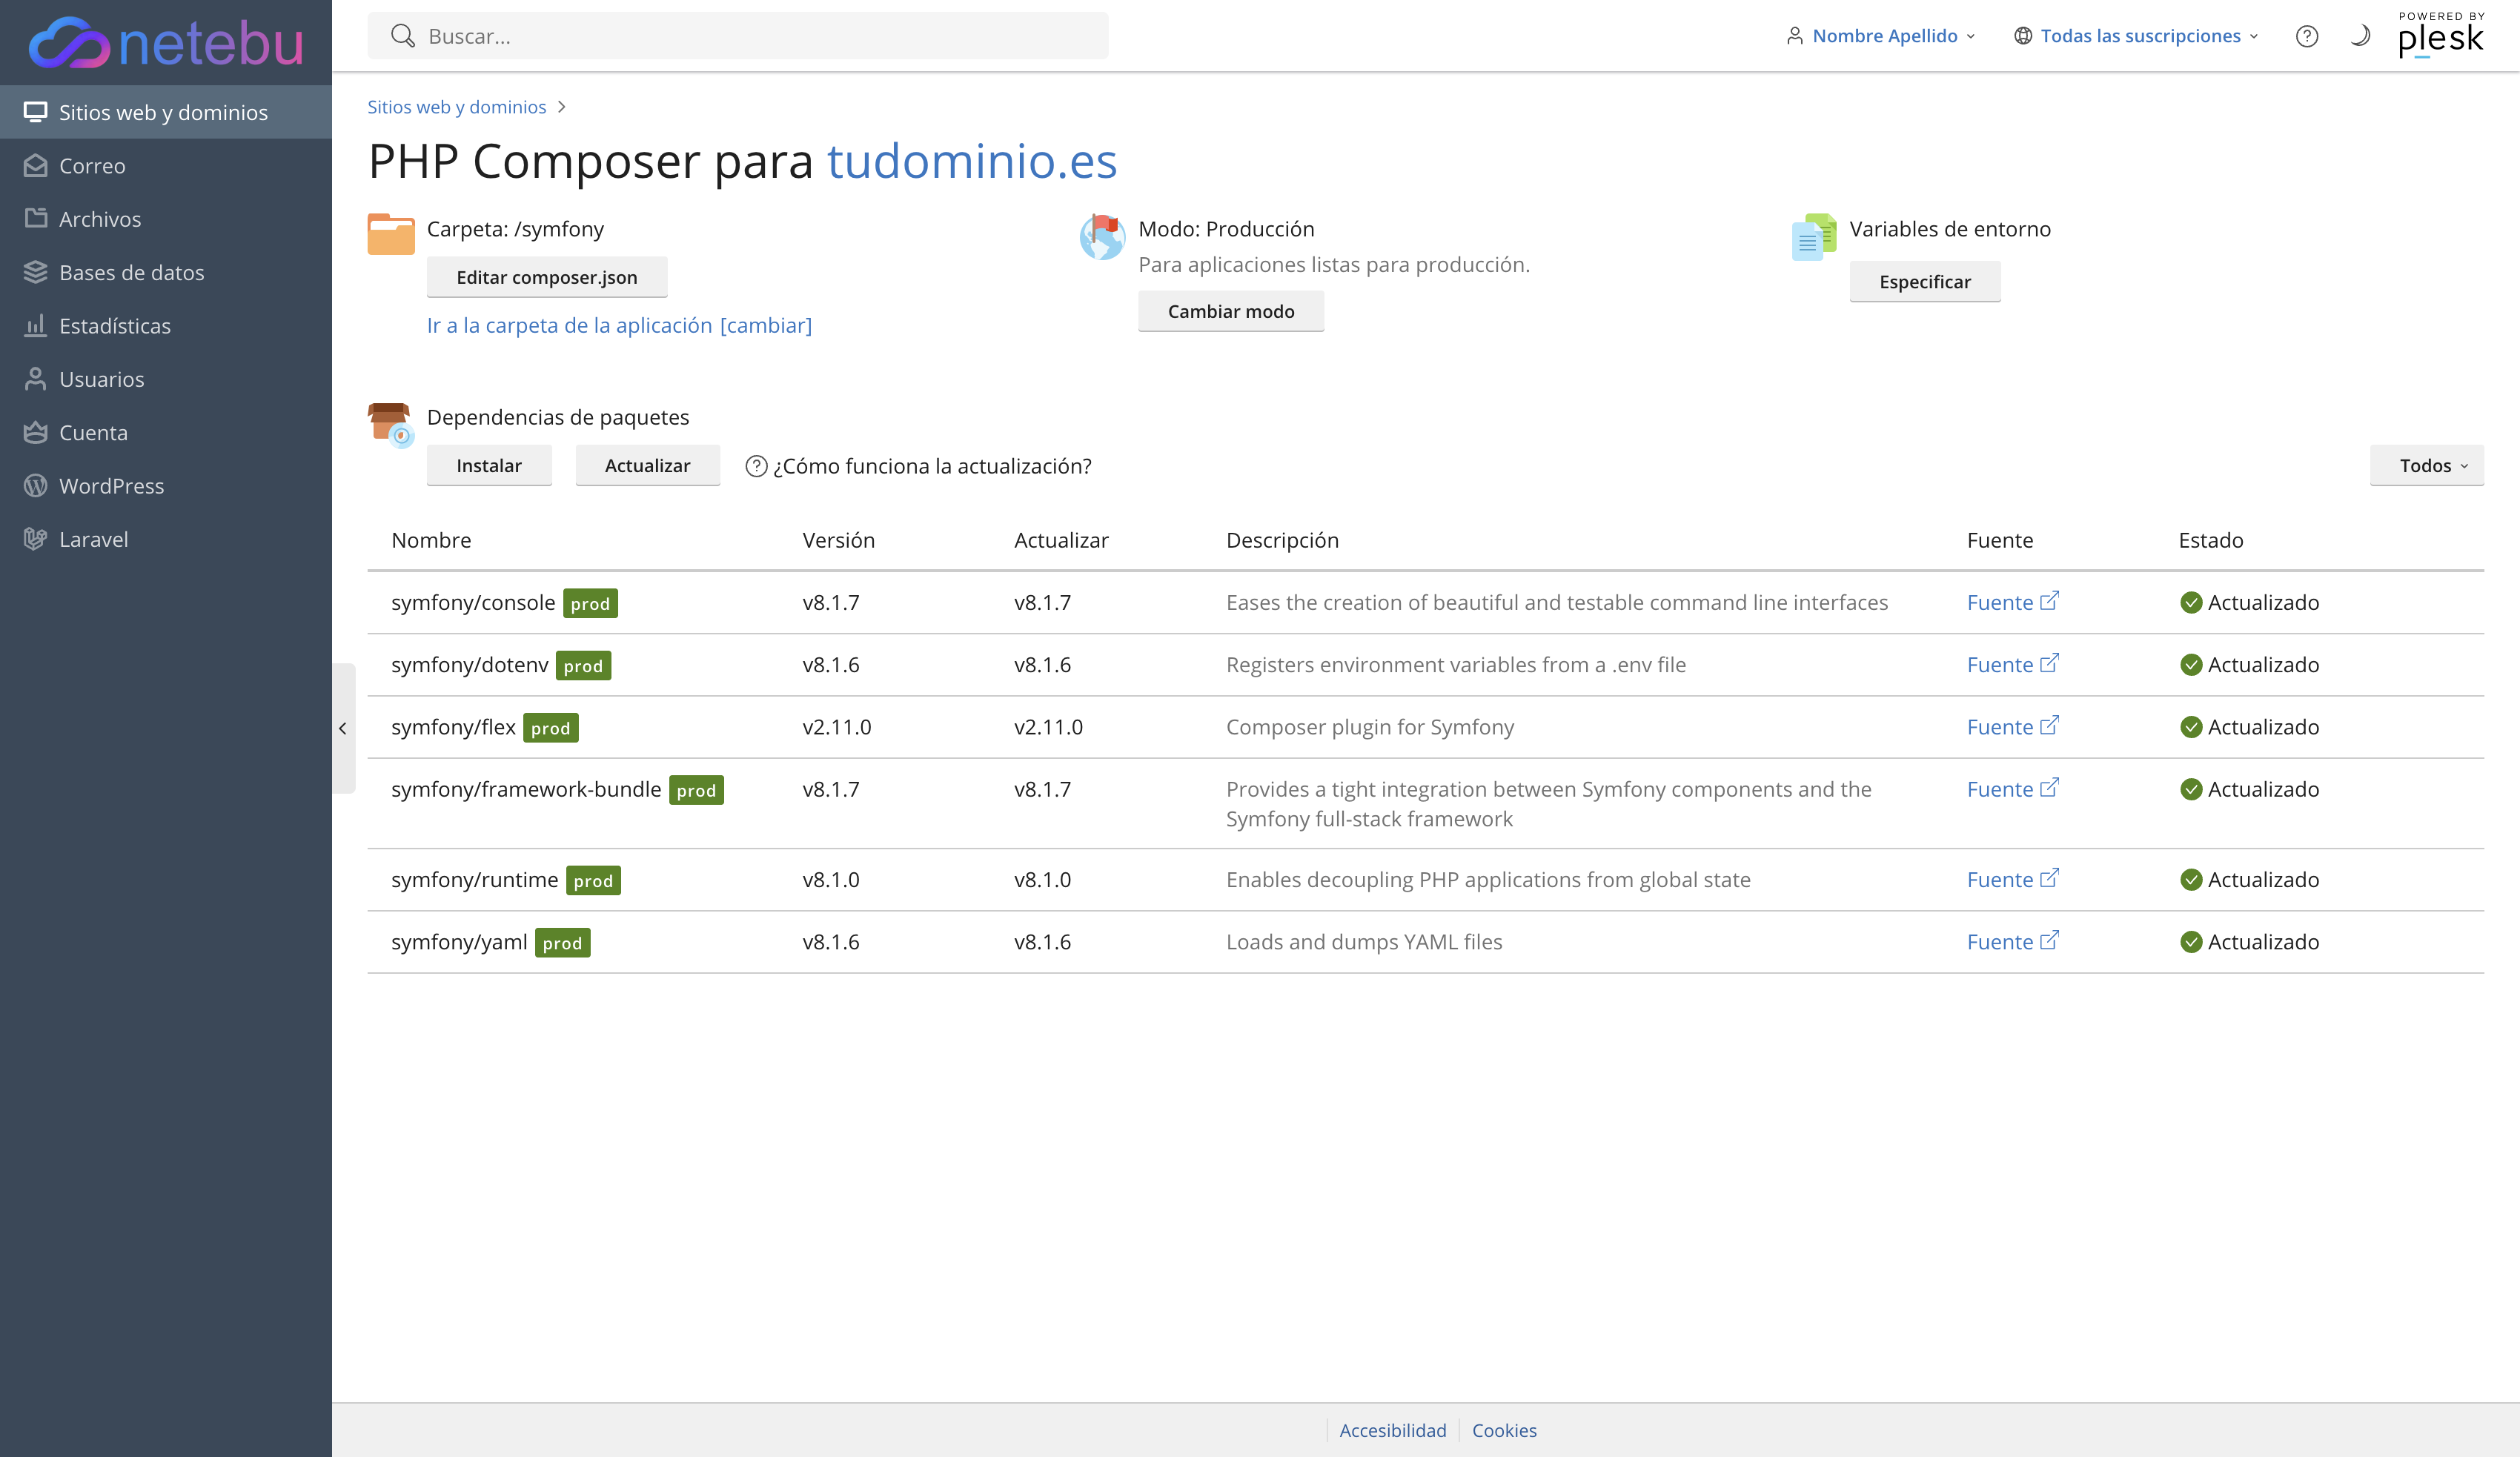Click the Actualizar button

click(x=648, y=465)
